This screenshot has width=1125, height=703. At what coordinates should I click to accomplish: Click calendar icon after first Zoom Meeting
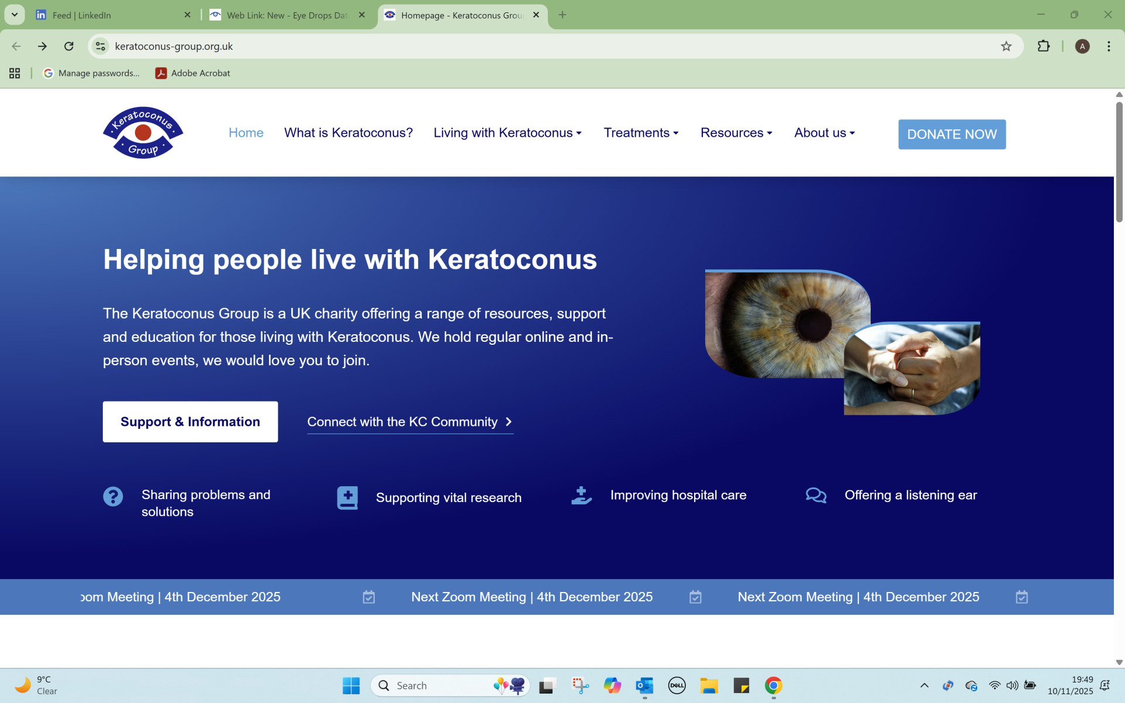[x=368, y=597]
